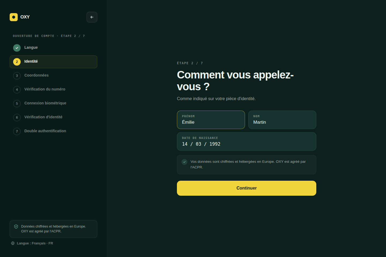Click the yellow step 2 circle

(17, 62)
